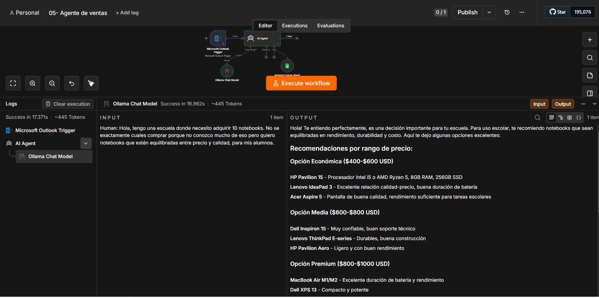Add sticky note icon on right

(x=590, y=75)
